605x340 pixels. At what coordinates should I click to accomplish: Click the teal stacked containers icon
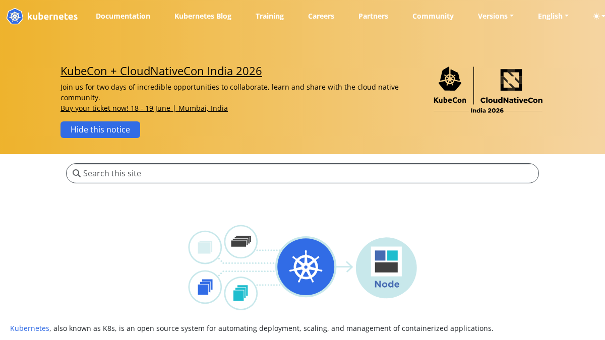pyautogui.click(x=241, y=293)
